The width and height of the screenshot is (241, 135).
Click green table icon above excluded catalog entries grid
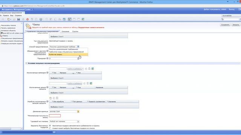pos(91,83)
